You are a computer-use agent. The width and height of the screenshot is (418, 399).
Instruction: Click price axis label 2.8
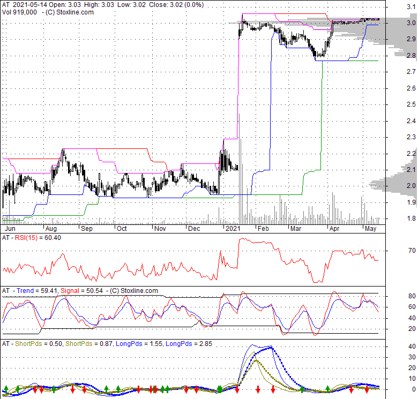pyautogui.click(x=412, y=55)
